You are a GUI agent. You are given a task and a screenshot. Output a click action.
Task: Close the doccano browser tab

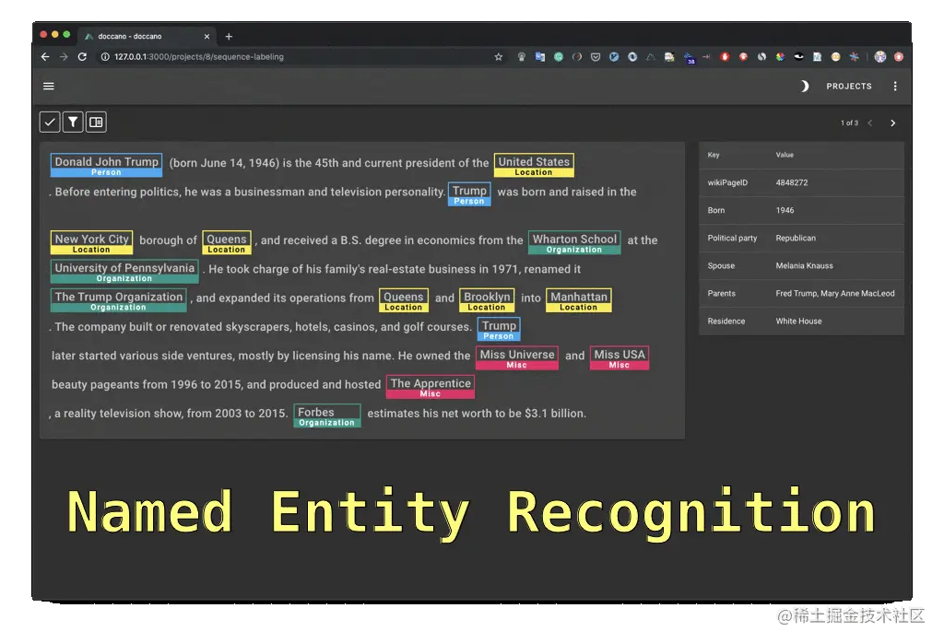click(206, 36)
